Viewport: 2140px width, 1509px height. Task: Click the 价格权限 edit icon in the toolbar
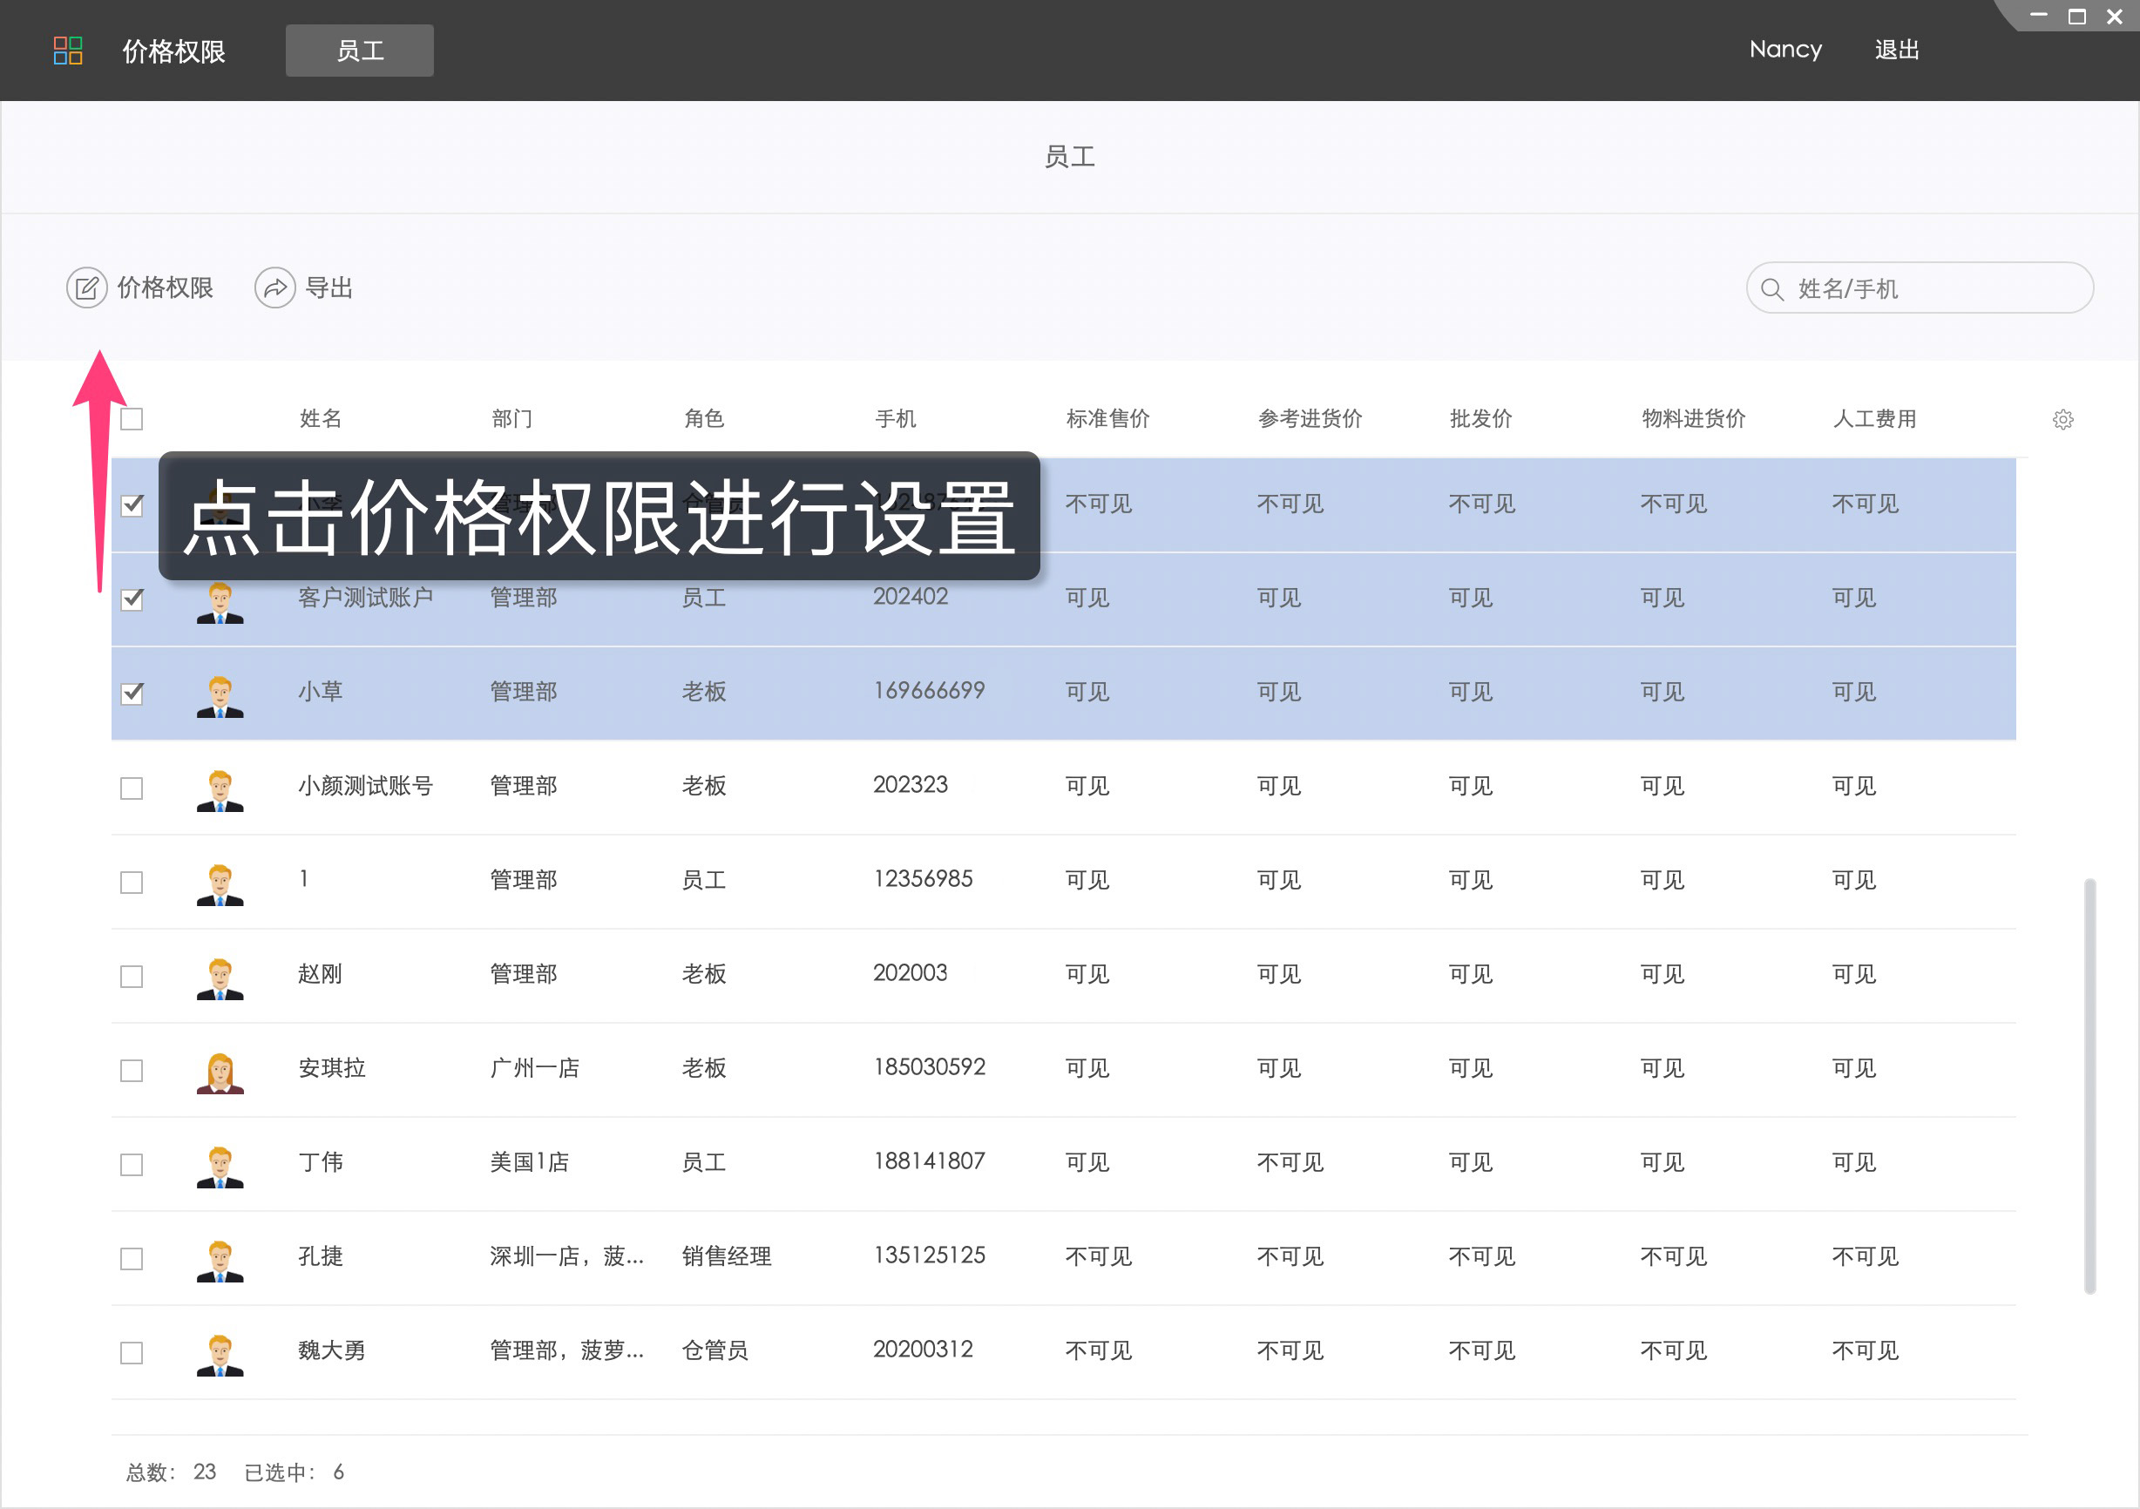pyautogui.click(x=86, y=287)
